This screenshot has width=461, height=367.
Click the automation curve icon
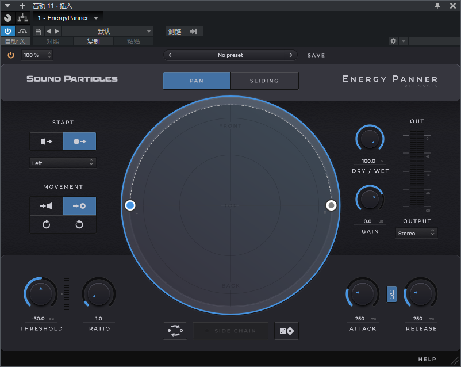(22, 31)
